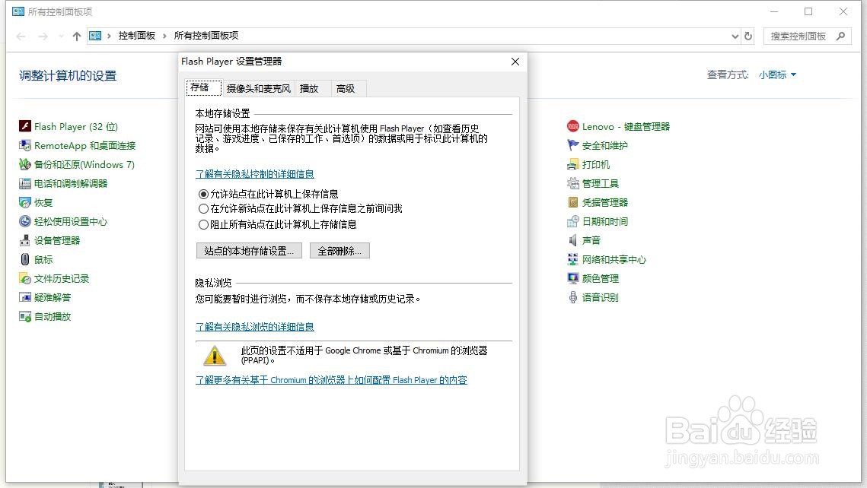Expand the address bar history dropdown
867x488 pixels.
pos(735,36)
